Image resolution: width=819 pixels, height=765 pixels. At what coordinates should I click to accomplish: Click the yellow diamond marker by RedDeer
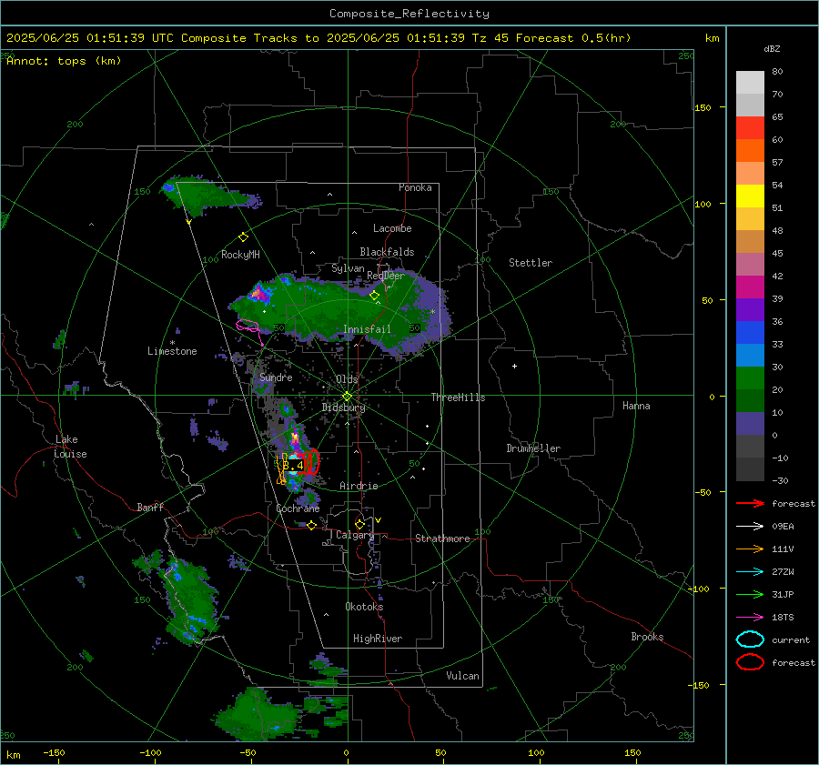[x=374, y=296]
